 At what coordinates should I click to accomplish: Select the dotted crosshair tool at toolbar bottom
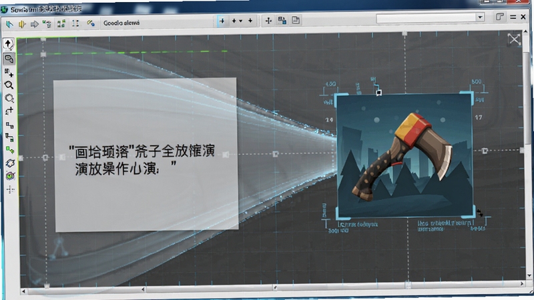(x=11, y=189)
